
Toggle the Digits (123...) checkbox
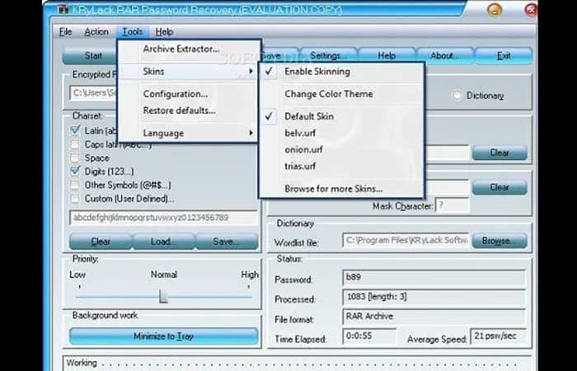pyautogui.click(x=75, y=171)
